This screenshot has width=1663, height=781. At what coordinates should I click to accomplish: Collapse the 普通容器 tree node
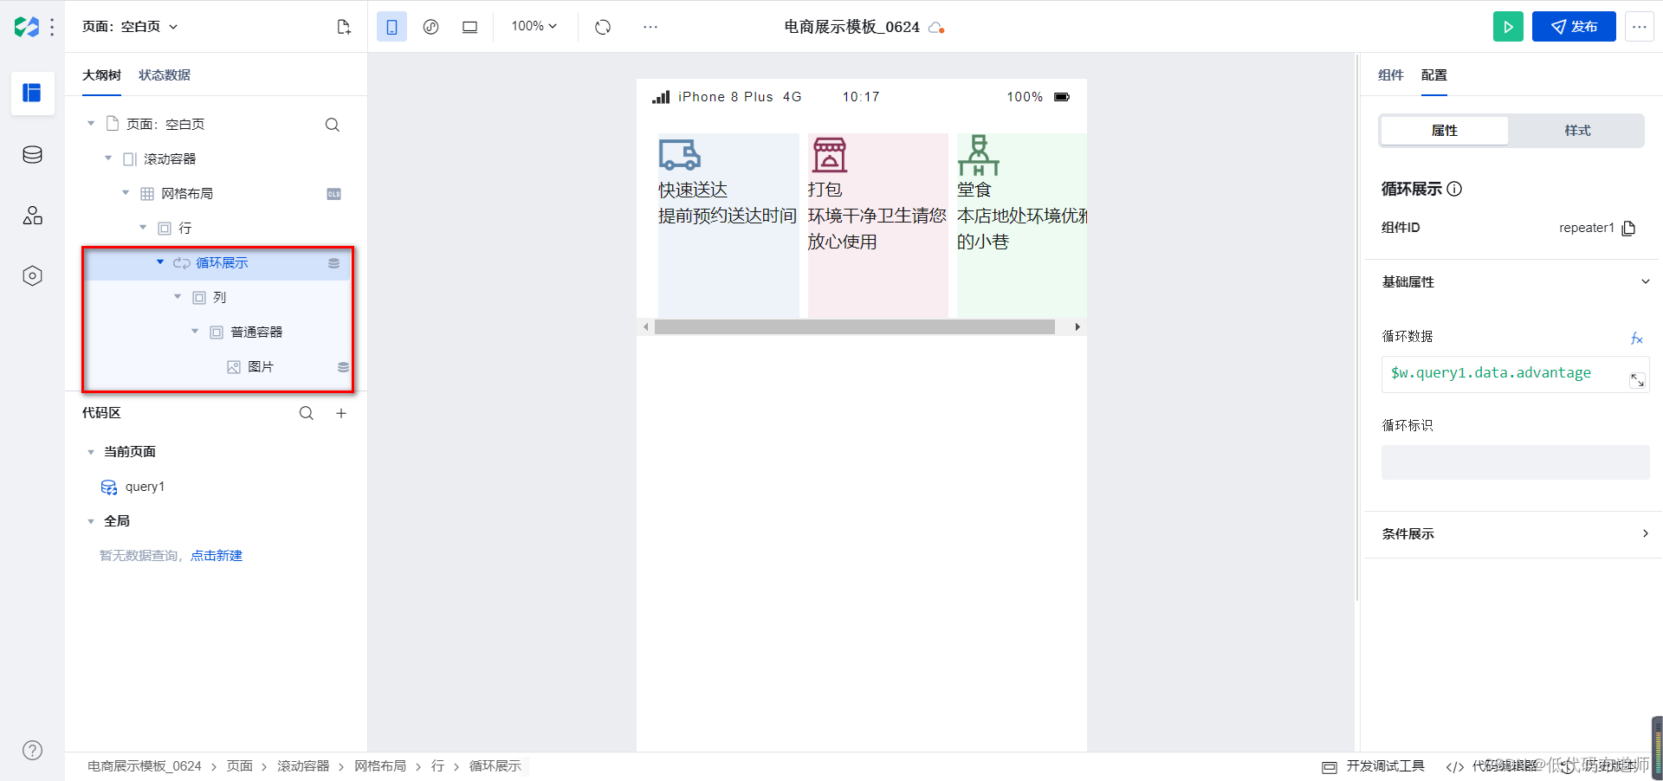click(195, 332)
